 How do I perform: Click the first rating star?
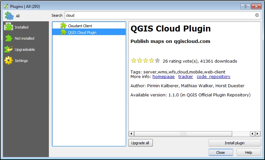pyautogui.click(x=134, y=60)
